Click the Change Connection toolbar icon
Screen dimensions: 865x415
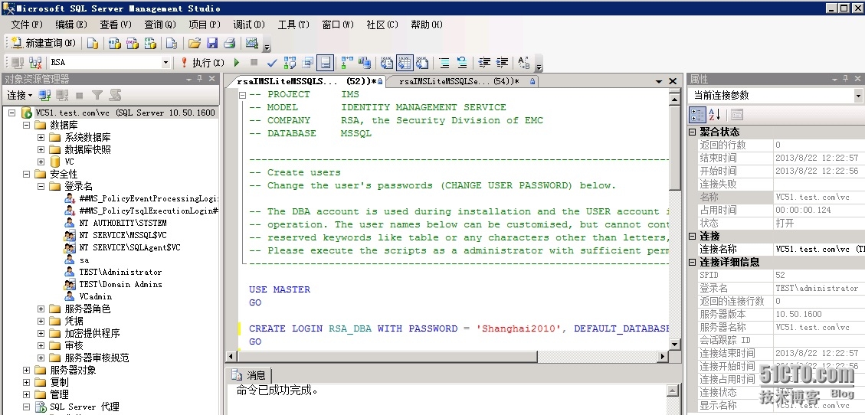[x=36, y=63]
